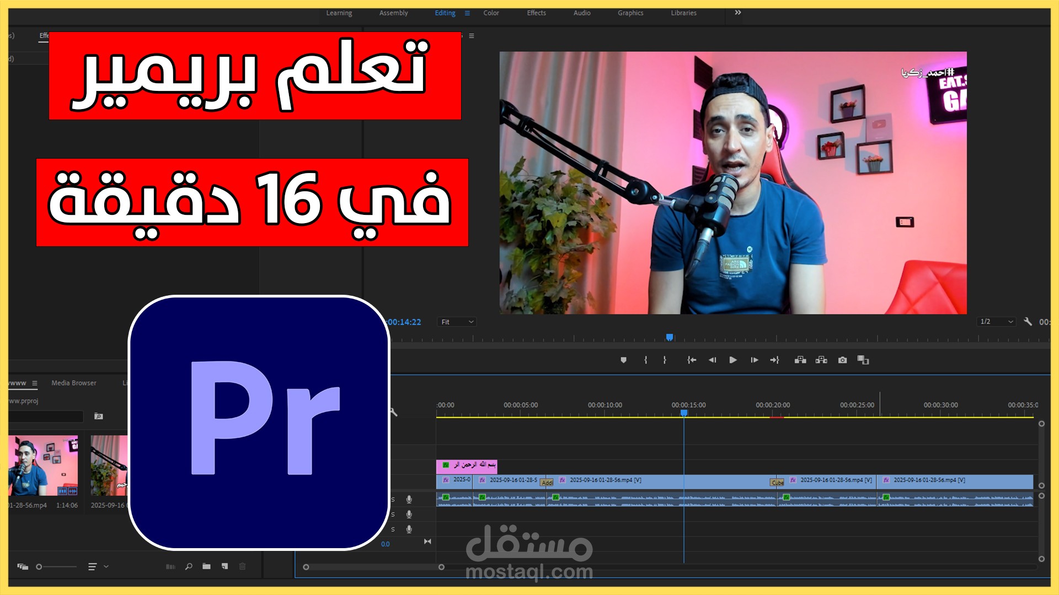Enable voice-over record on second audio track

[x=409, y=514]
